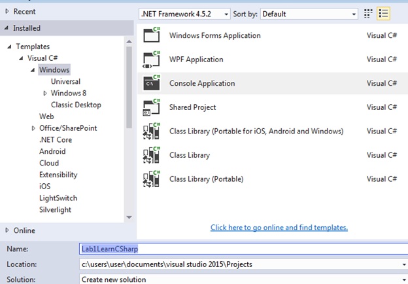
Task: Select the Classic Desktop category
Action: pos(76,105)
